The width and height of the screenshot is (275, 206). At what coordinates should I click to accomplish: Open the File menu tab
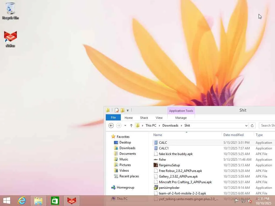pyautogui.click(x=113, y=117)
